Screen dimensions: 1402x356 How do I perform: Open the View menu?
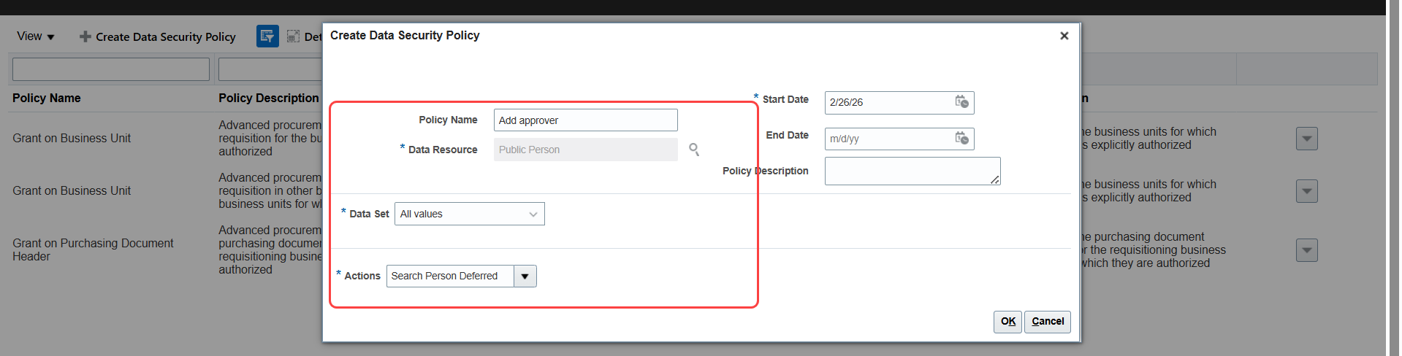pyautogui.click(x=35, y=36)
